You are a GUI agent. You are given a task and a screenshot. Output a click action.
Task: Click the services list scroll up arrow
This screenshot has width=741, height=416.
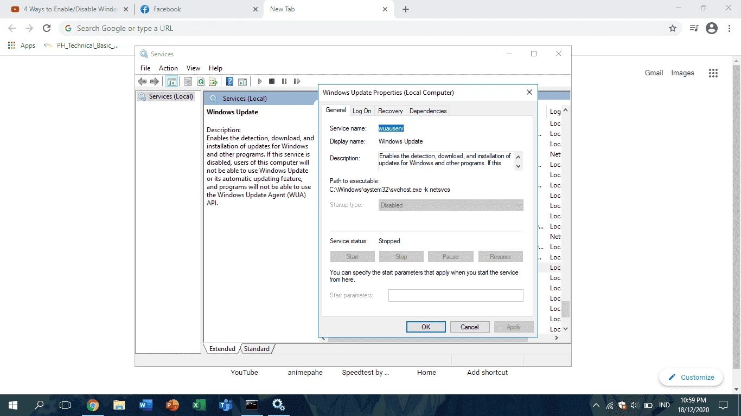(566, 110)
